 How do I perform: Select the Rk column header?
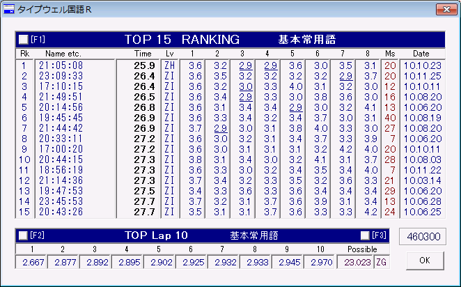point(24,54)
